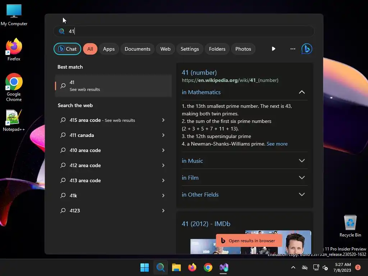The image size is (368, 276).
Task: Open the three-dot options menu
Action: pyautogui.click(x=293, y=49)
